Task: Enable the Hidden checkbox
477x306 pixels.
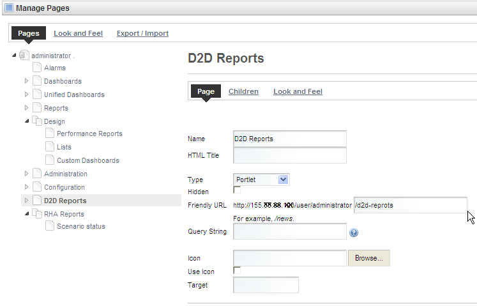Action: 238,190
